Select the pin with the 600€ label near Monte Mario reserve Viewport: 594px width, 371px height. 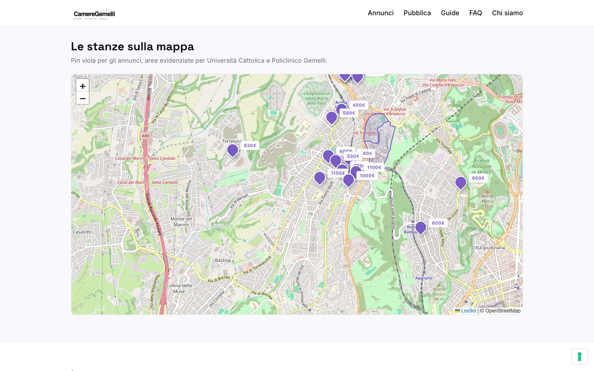(461, 183)
